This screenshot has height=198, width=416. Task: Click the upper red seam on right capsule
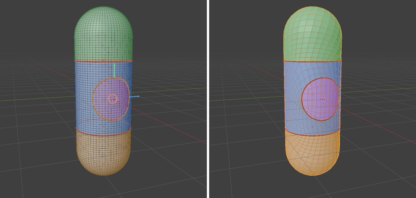313,62
